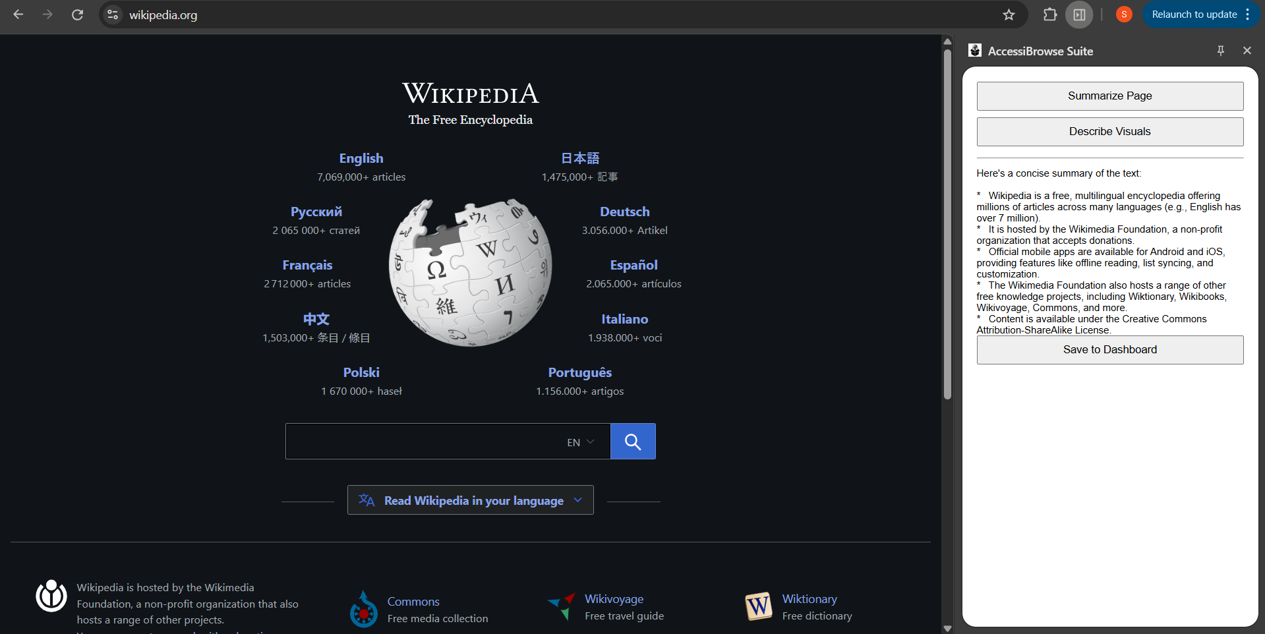Click 'Free dictionary' text
This screenshot has width=1265, height=634.
click(x=817, y=616)
